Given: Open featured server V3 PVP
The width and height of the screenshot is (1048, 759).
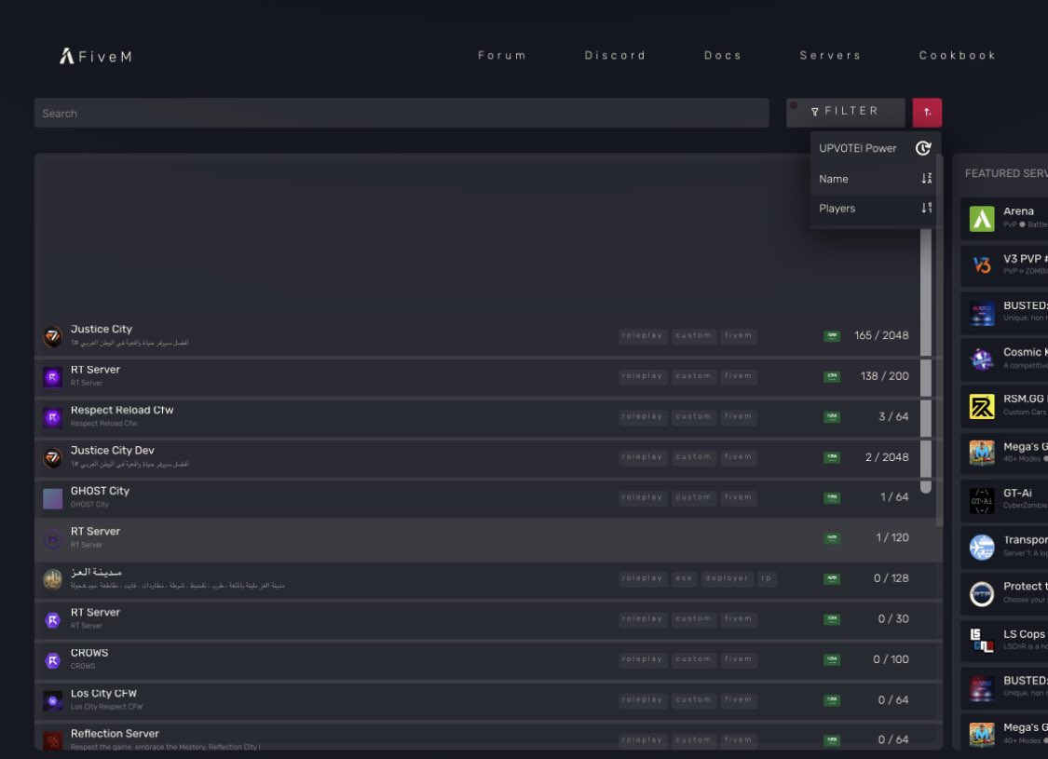Looking at the screenshot, I should coord(1004,265).
